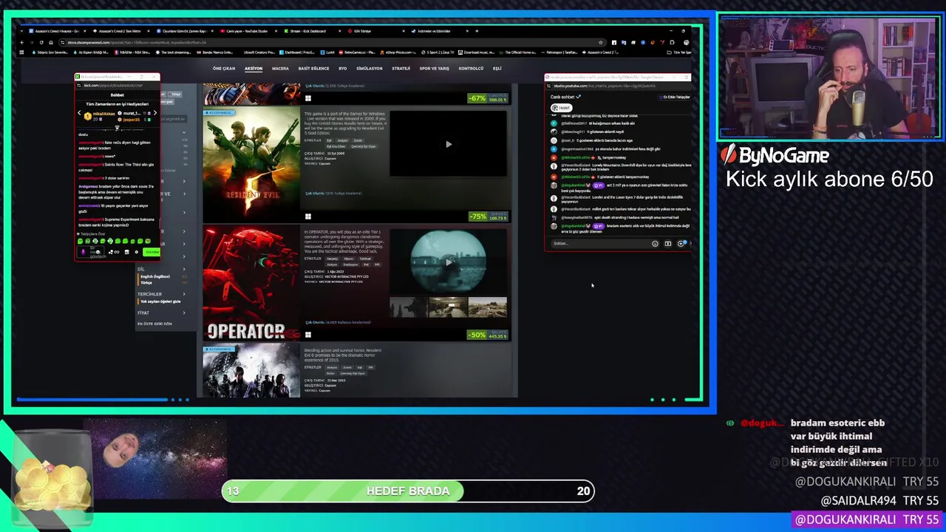Collapse the TERCİHLER filter section

click(x=162, y=294)
